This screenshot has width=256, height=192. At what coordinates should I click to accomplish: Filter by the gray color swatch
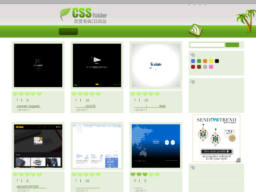click(205, 67)
